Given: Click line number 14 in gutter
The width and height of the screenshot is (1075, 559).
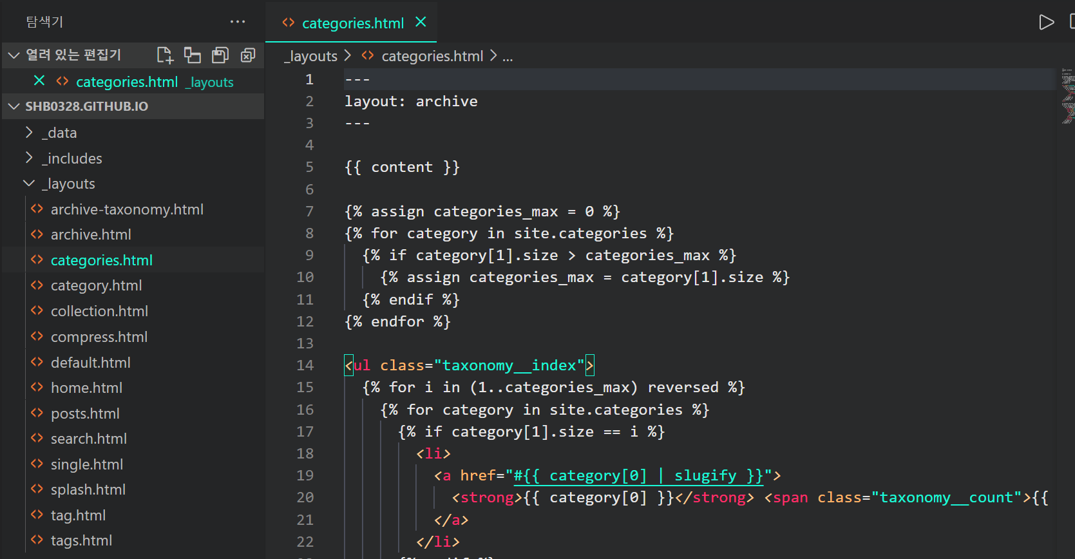Looking at the screenshot, I should click(x=305, y=365).
